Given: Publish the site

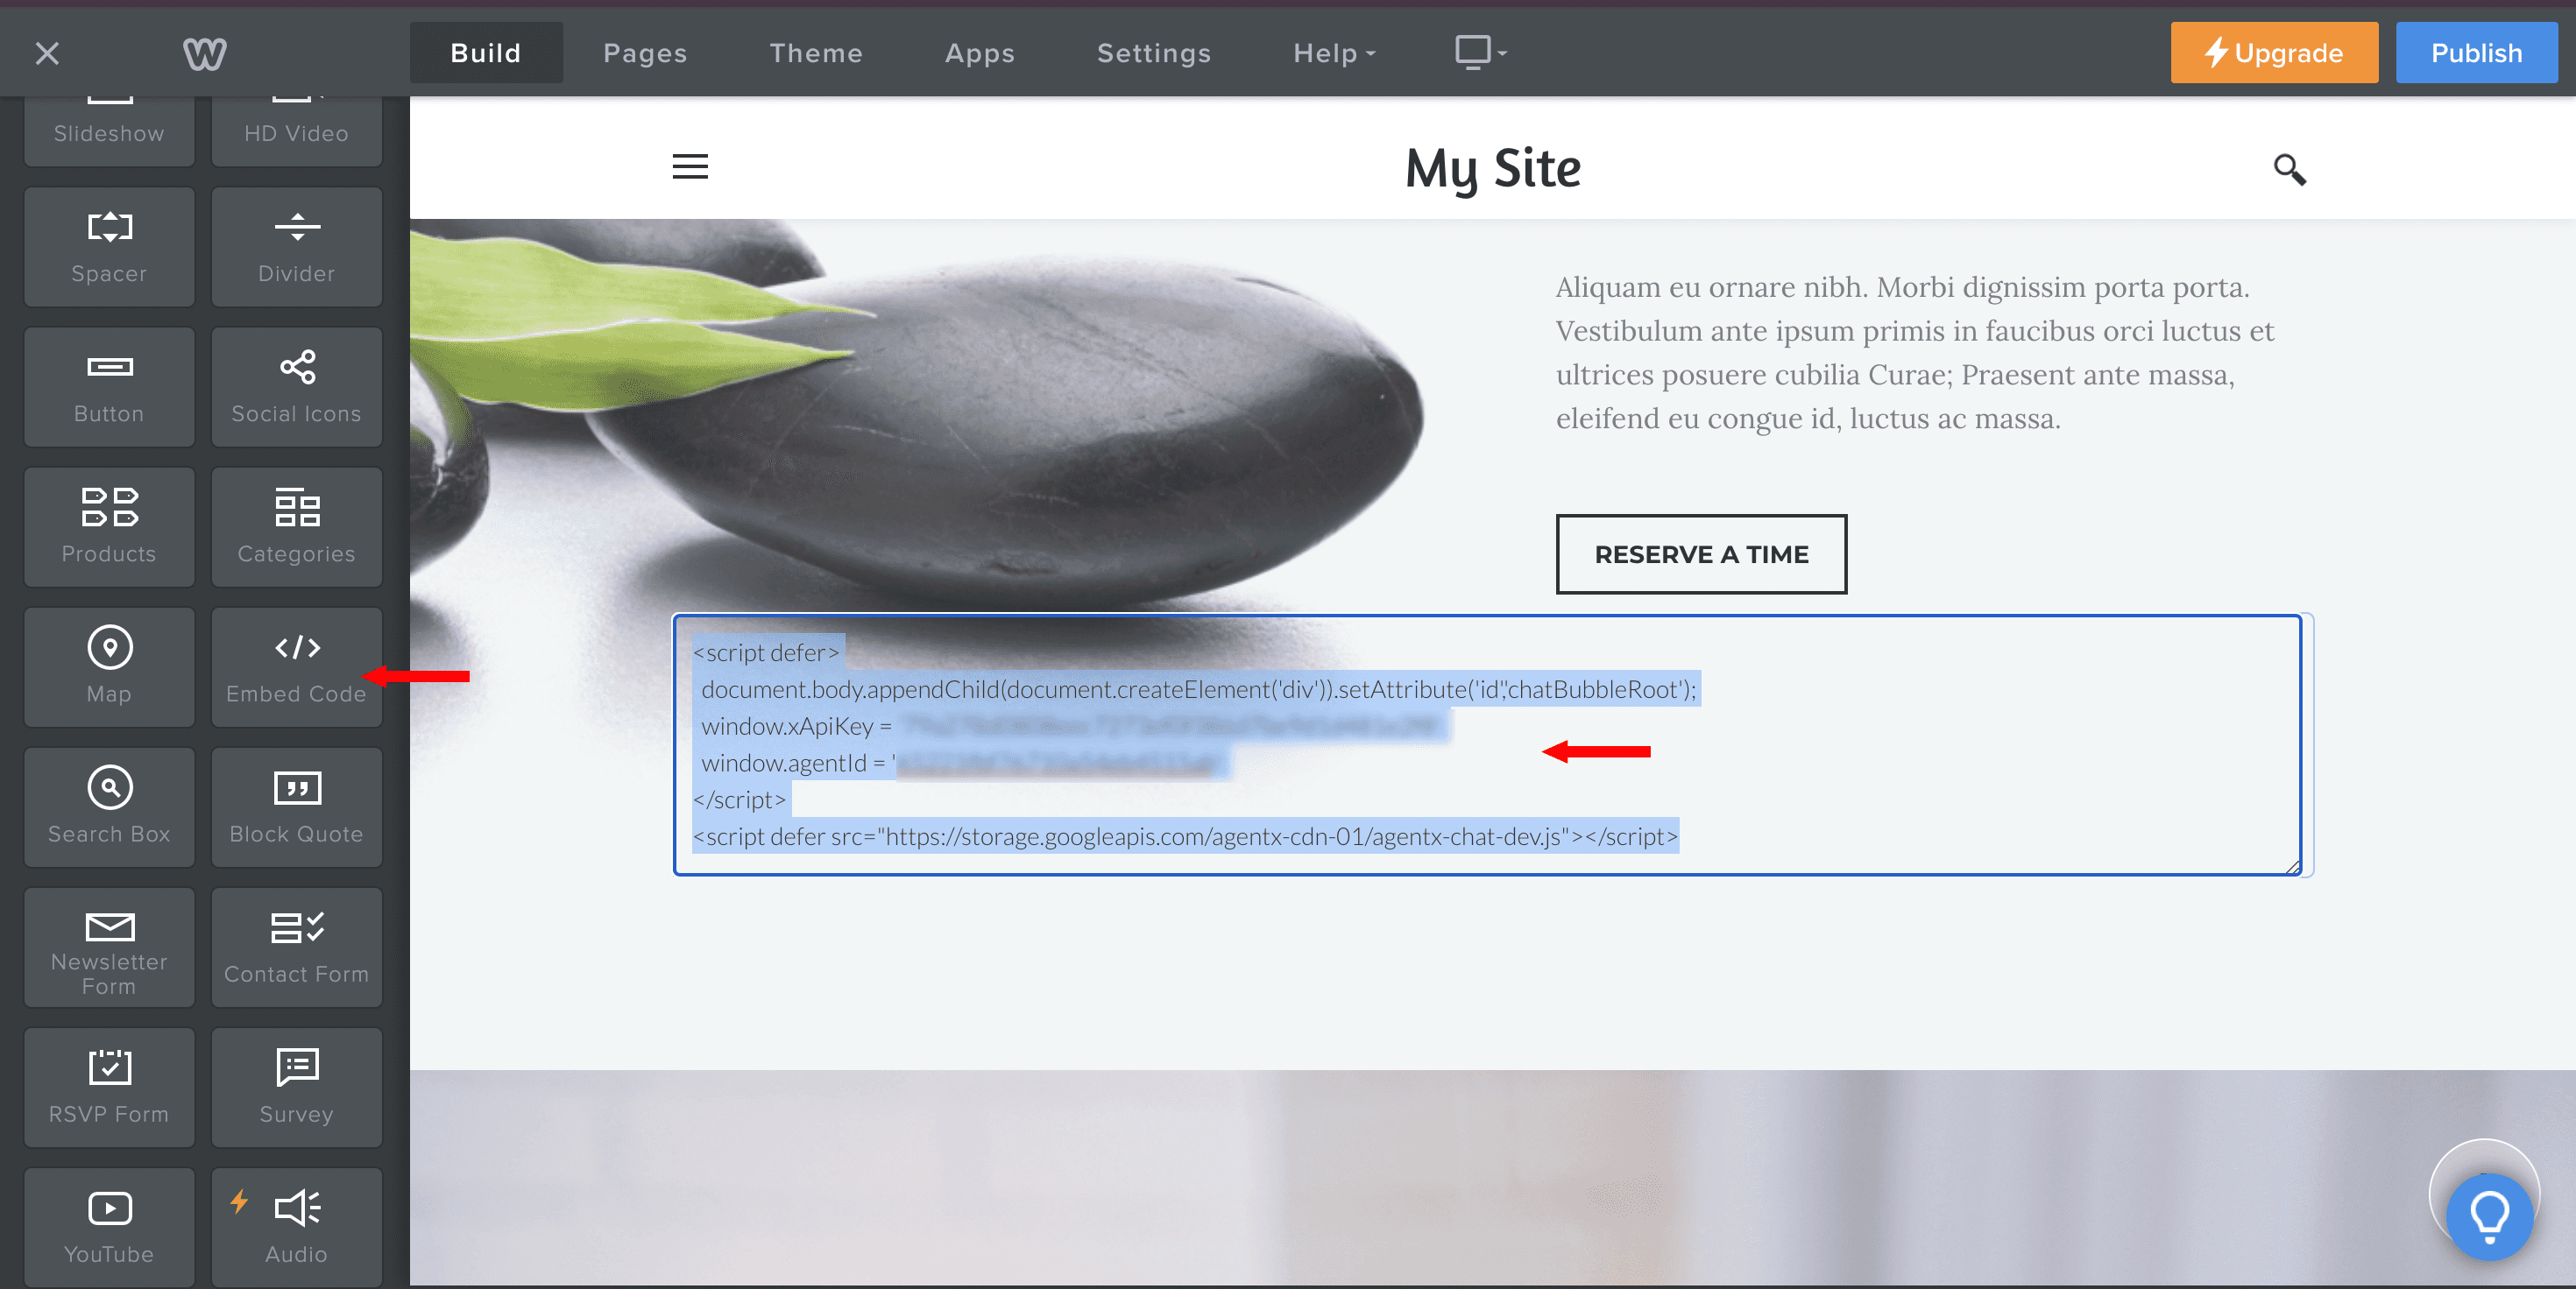Looking at the screenshot, I should point(2476,53).
